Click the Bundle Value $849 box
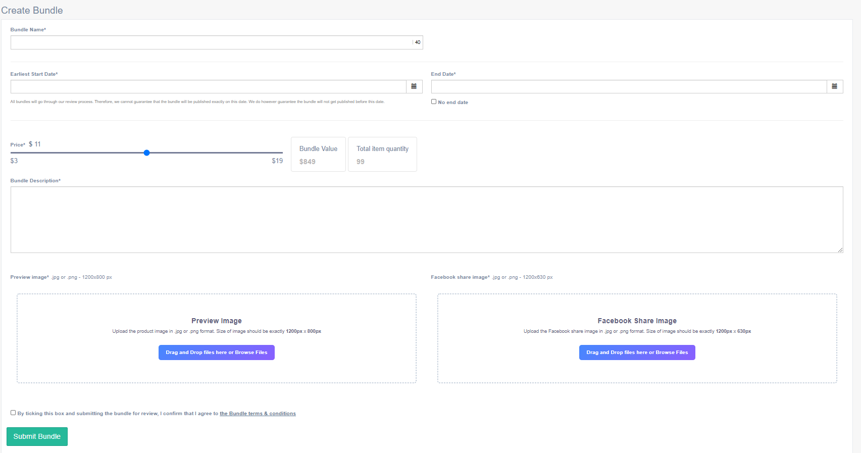The image size is (861, 453). click(318, 155)
